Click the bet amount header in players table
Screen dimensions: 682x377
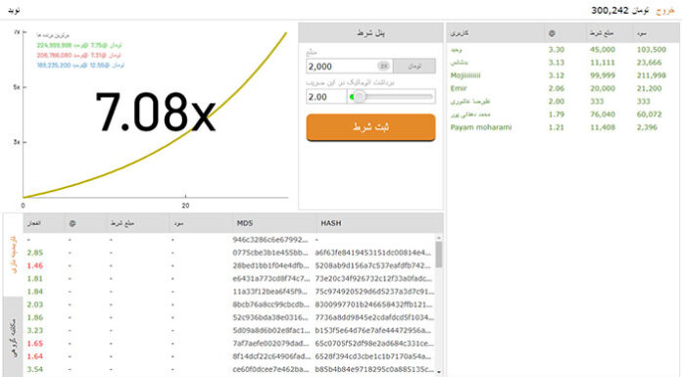coord(601,33)
